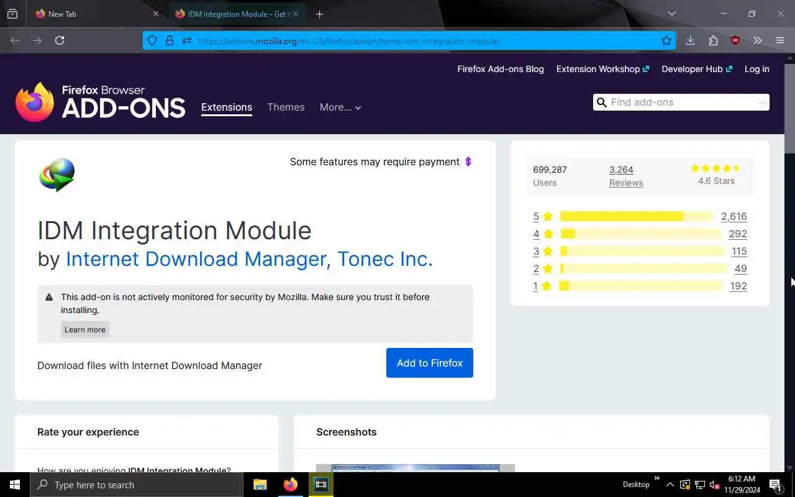Submit search with the arrow icon
This screenshot has width=795, height=497.
[x=761, y=103]
